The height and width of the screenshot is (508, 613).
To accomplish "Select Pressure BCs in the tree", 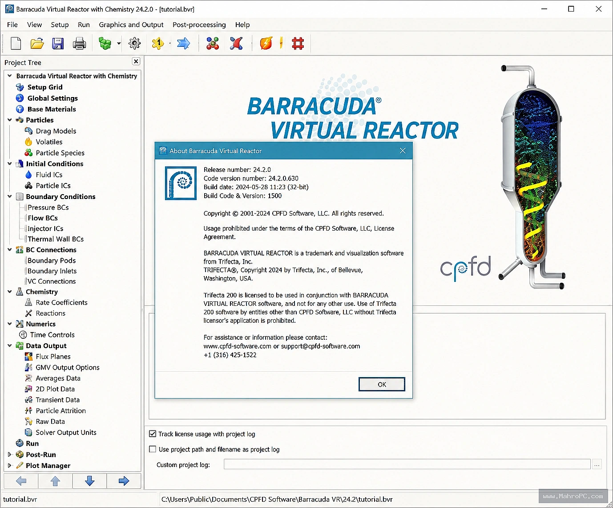I will (48, 207).
